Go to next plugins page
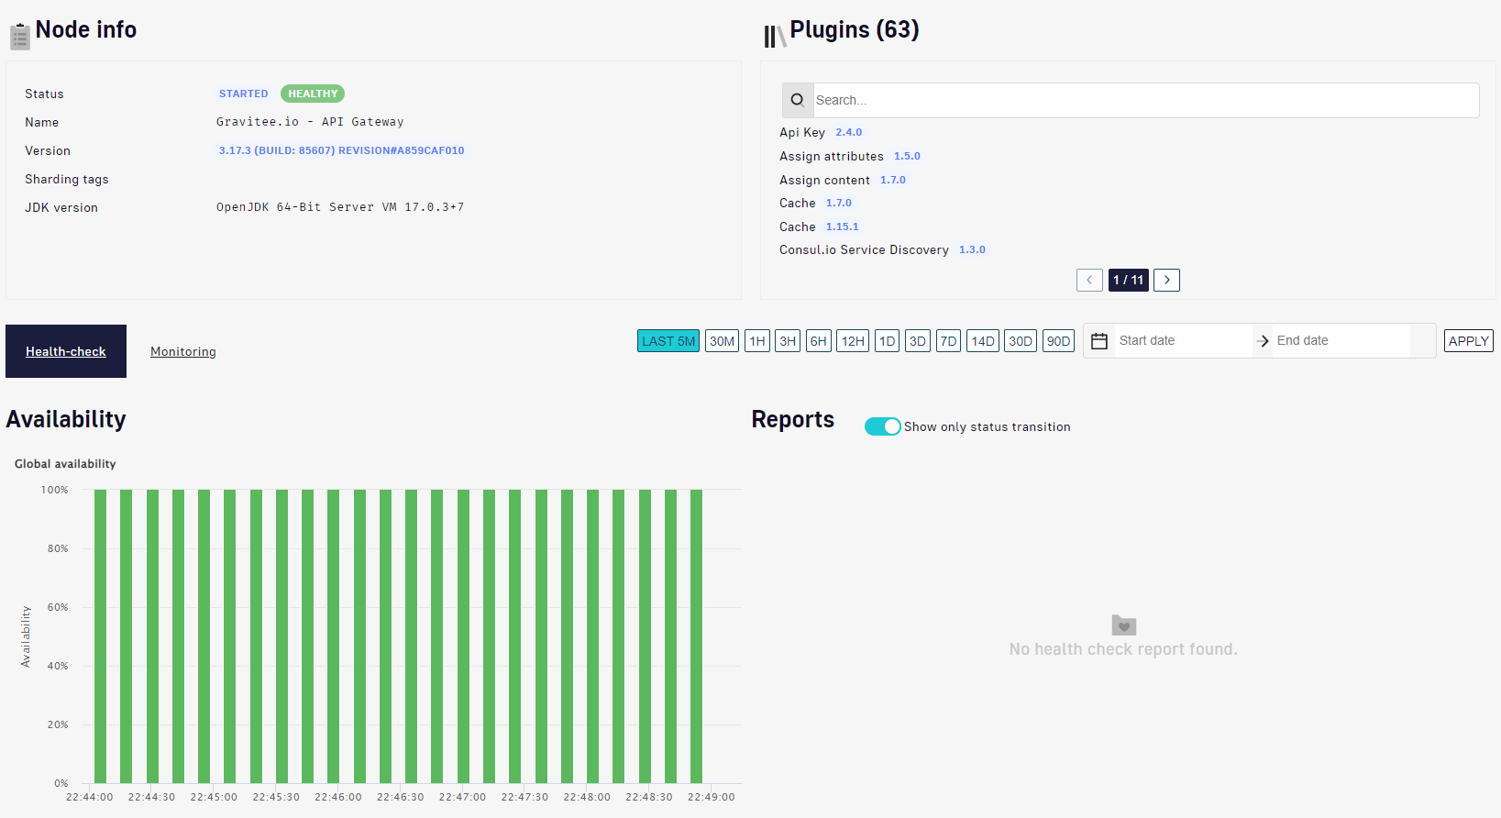This screenshot has height=818, width=1501. 1166,280
